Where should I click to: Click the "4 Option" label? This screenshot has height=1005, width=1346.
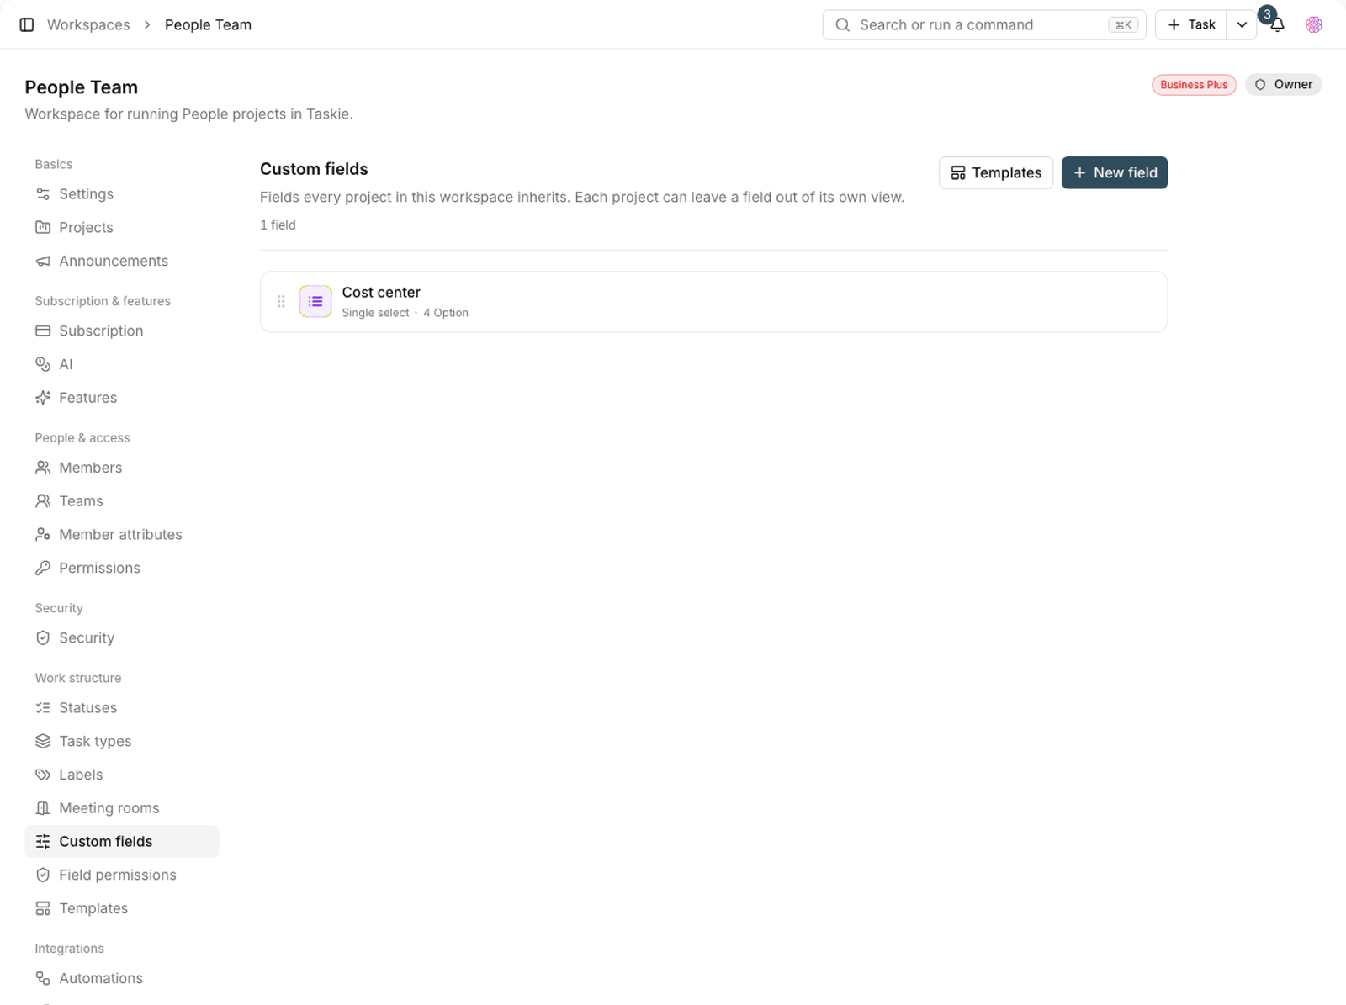point(446,313)
